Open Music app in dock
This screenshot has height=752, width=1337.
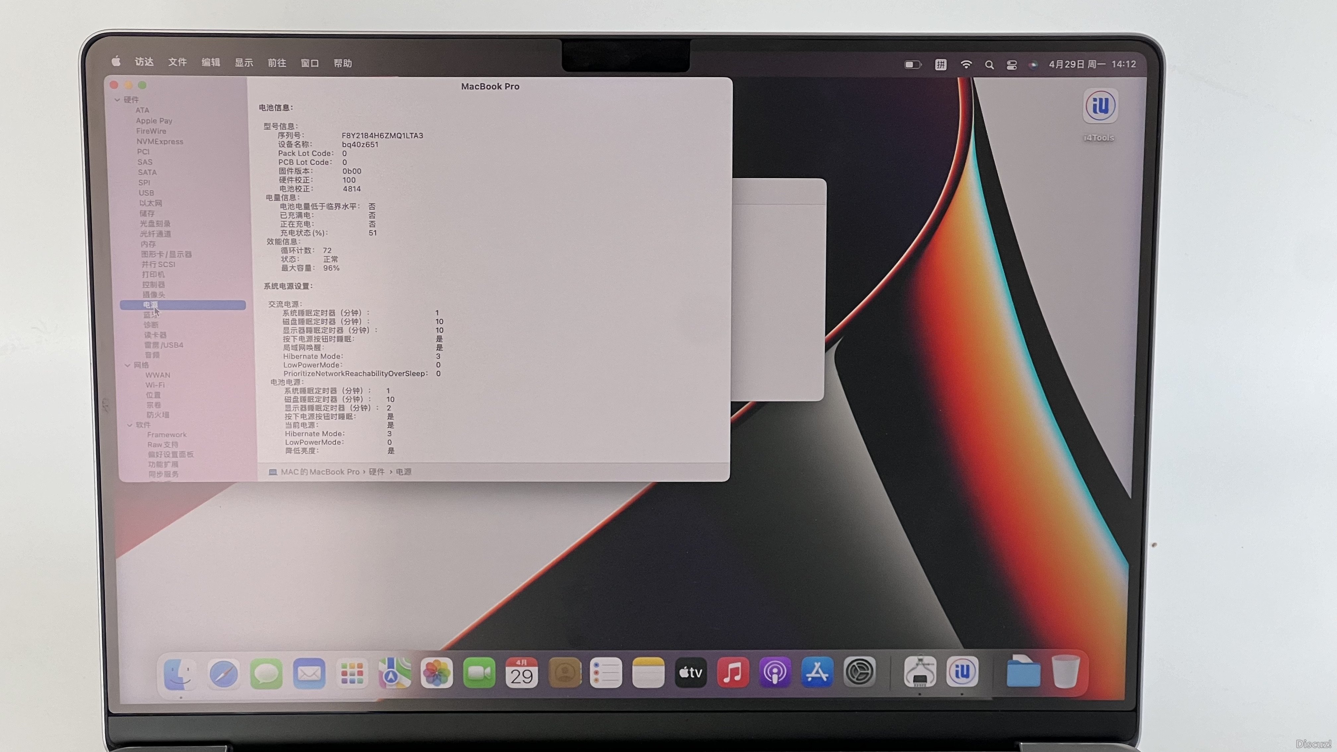coord(733,673)
